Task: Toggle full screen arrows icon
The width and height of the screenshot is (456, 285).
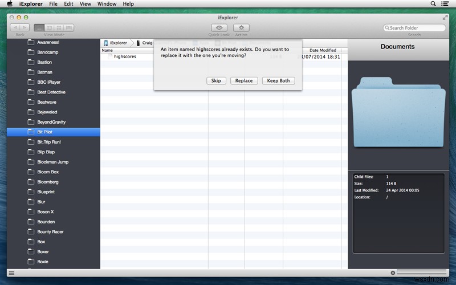Action: click(x=445, y=18)
